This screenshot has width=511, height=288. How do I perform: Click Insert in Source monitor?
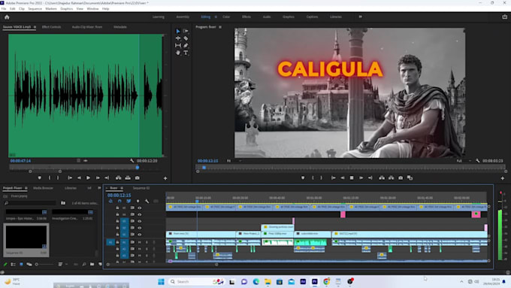118,177
